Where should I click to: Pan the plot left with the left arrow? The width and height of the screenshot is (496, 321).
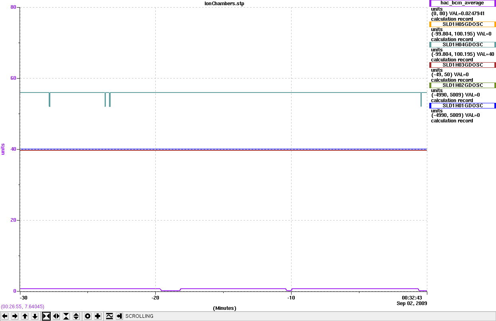[5, 316]
